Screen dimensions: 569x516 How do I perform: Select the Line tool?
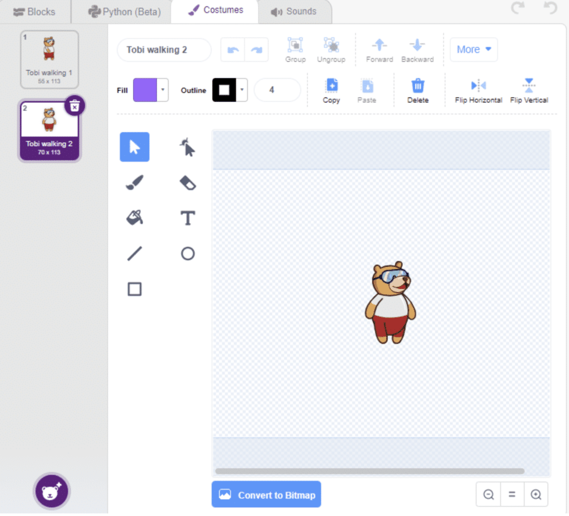point(134,254)
